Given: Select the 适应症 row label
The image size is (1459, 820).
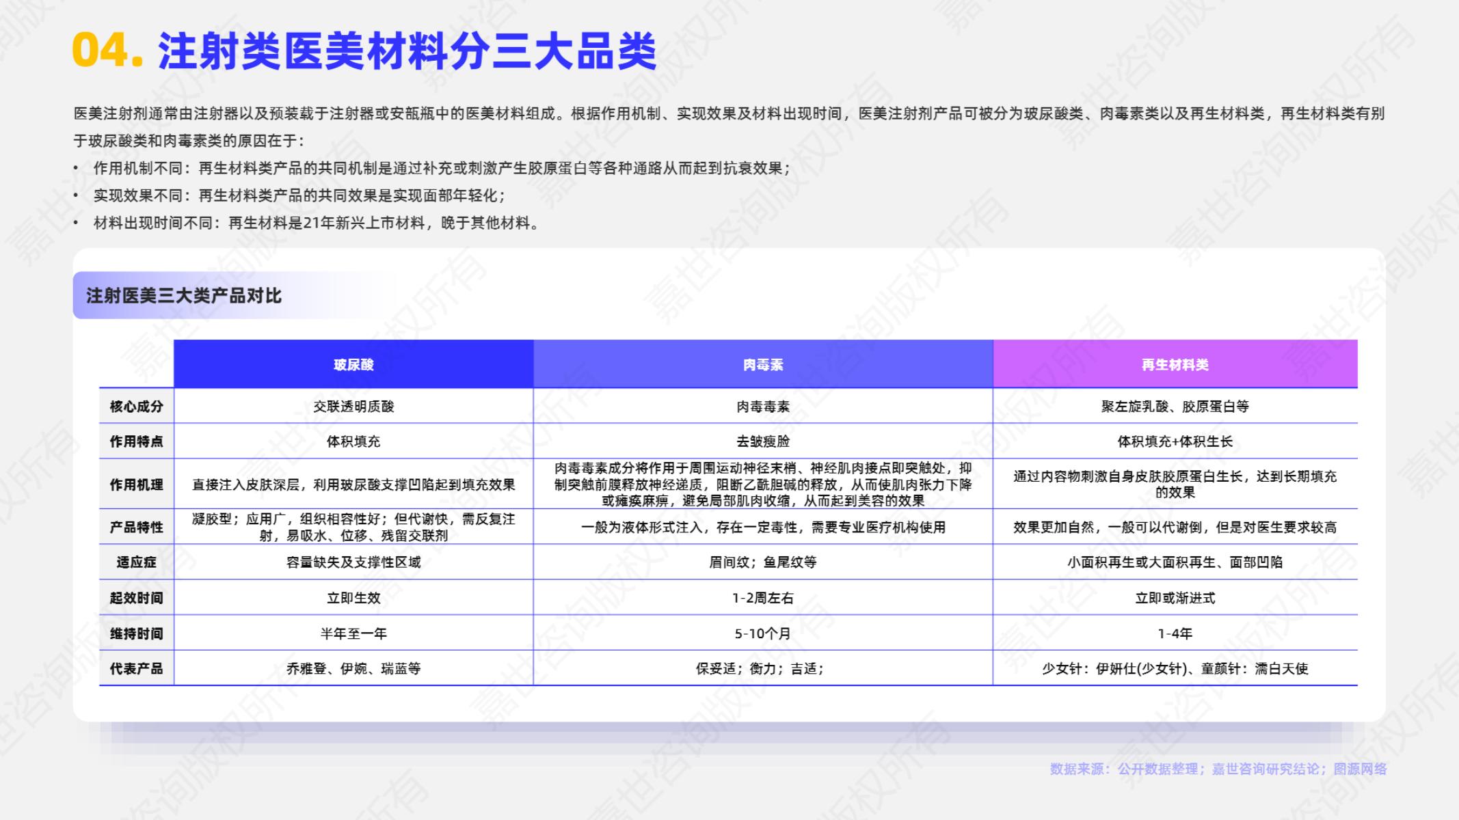Looking at the screenshot, I should point(137,562).
